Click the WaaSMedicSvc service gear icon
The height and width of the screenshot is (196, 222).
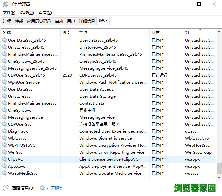click(4, 173)
